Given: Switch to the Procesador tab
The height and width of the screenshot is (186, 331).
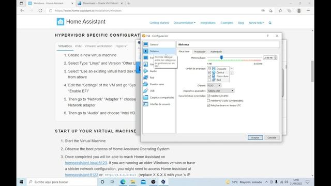Looking at the screenshot, I should coord(200,52).
